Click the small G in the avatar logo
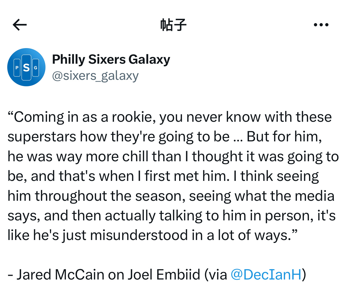The image size is (347, 301). [x=36, y=68]
